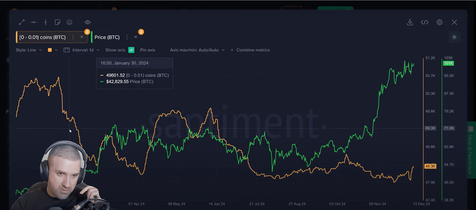The height and width of the screenshot is (210, 476).
Task: Select the vertical line drawing tool
Action: tap(46, 22)
